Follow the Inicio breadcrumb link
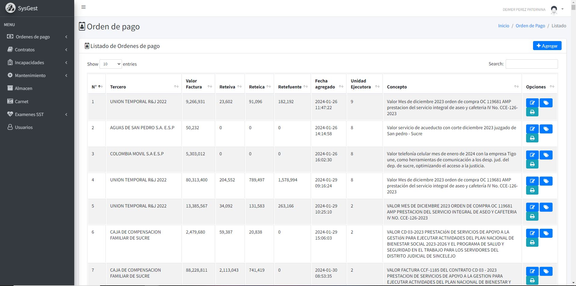Screen dimensions: 576x286 pos(503,26)
